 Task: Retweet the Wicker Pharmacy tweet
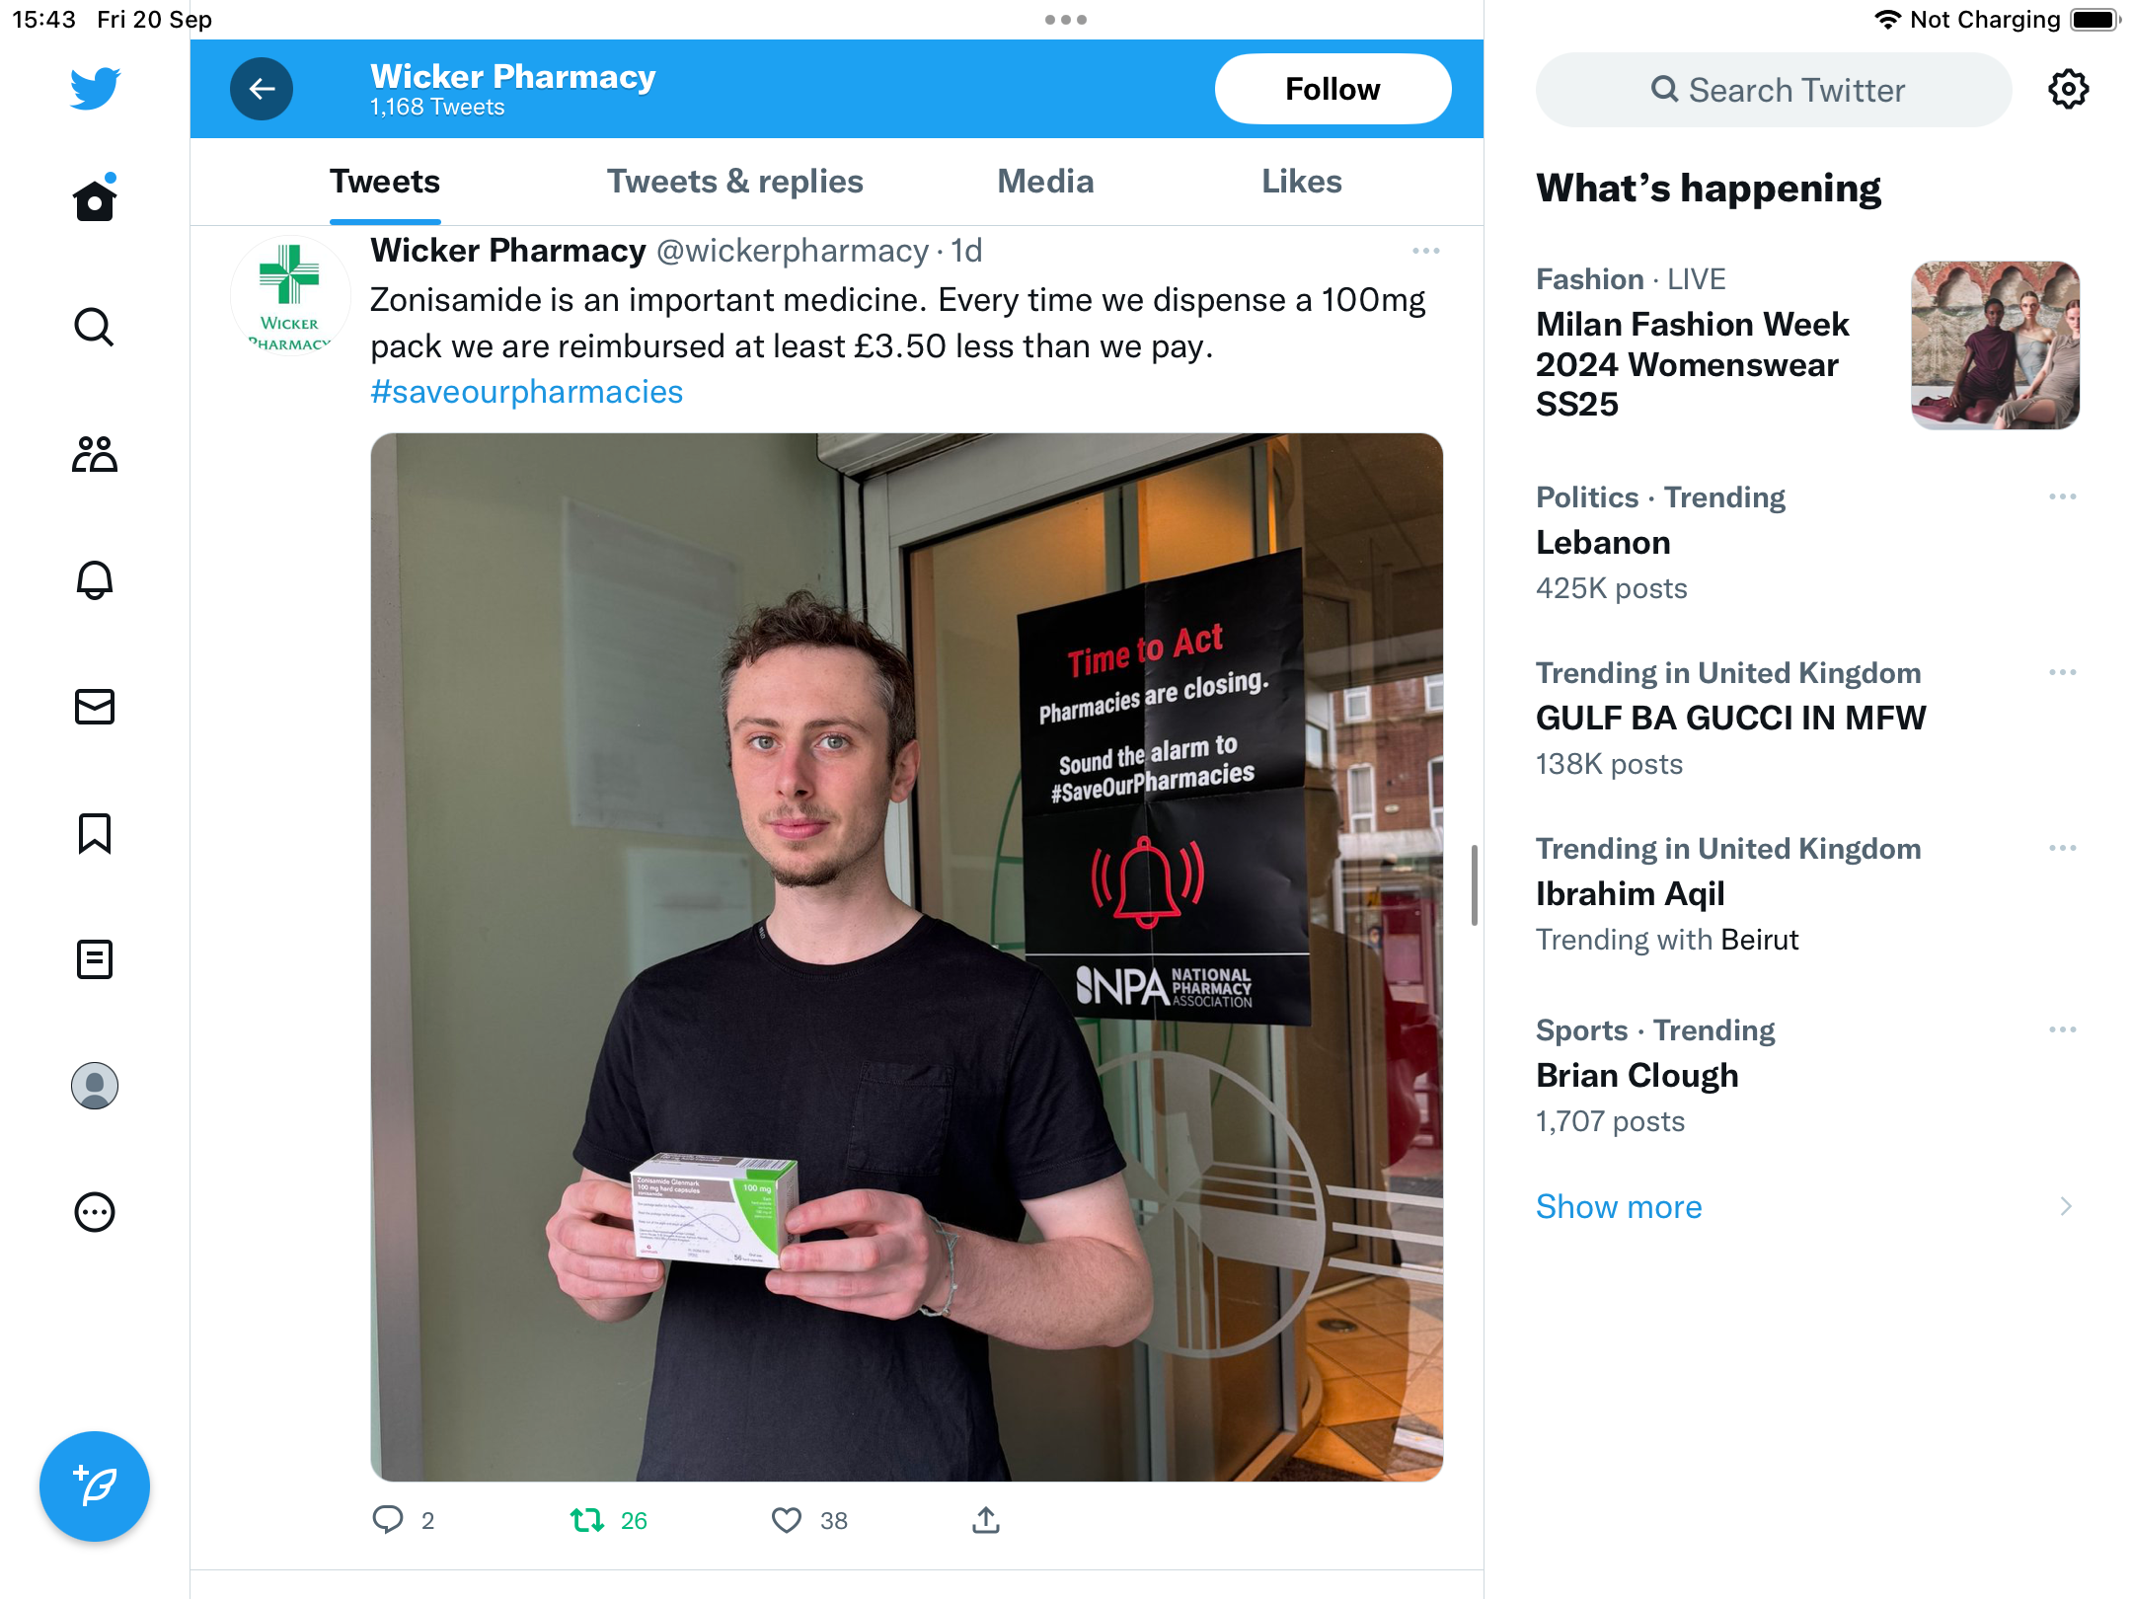pos(587,1520)
